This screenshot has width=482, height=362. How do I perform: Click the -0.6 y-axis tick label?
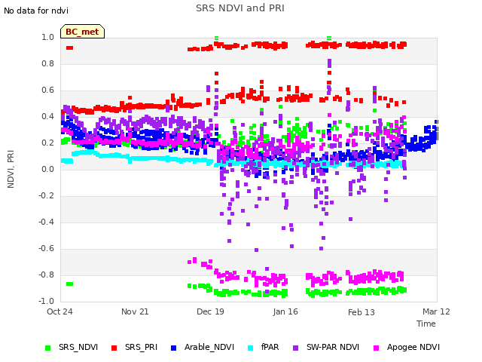pyautogui.click(x=46, y=248)
